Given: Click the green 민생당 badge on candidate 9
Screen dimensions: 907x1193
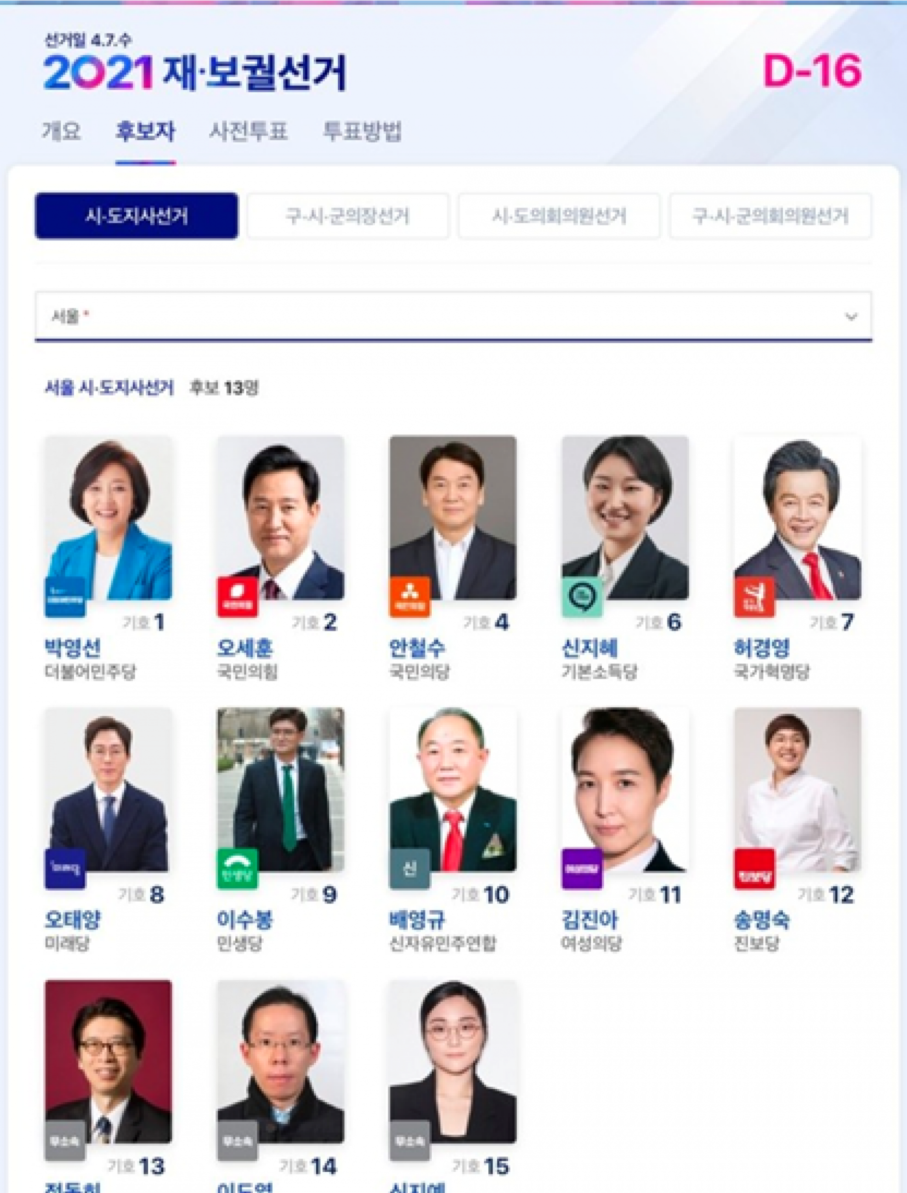Looking at the screenshot, I should tap(238, 869).
